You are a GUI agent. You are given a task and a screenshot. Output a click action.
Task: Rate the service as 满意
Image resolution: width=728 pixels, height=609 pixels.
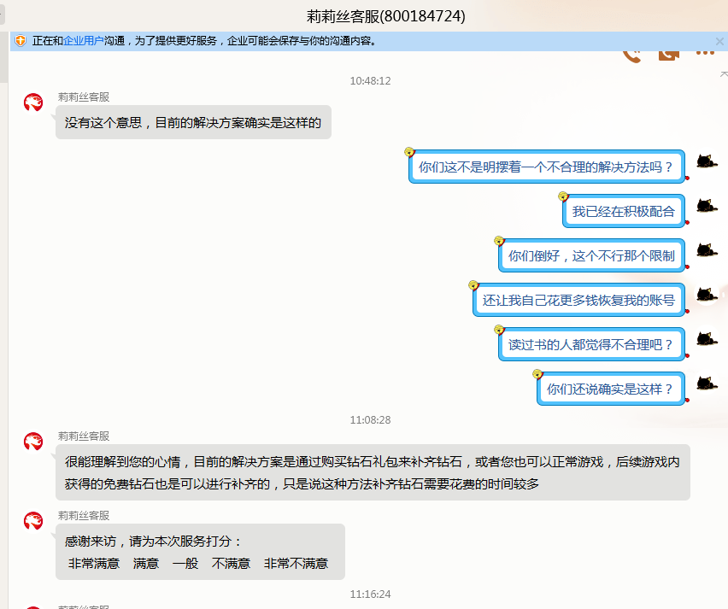coord(146,564)
